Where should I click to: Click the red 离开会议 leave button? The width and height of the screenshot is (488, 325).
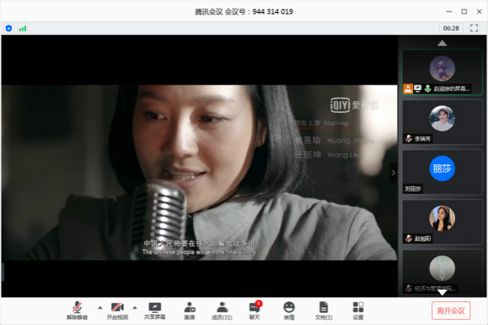[451, 311]
